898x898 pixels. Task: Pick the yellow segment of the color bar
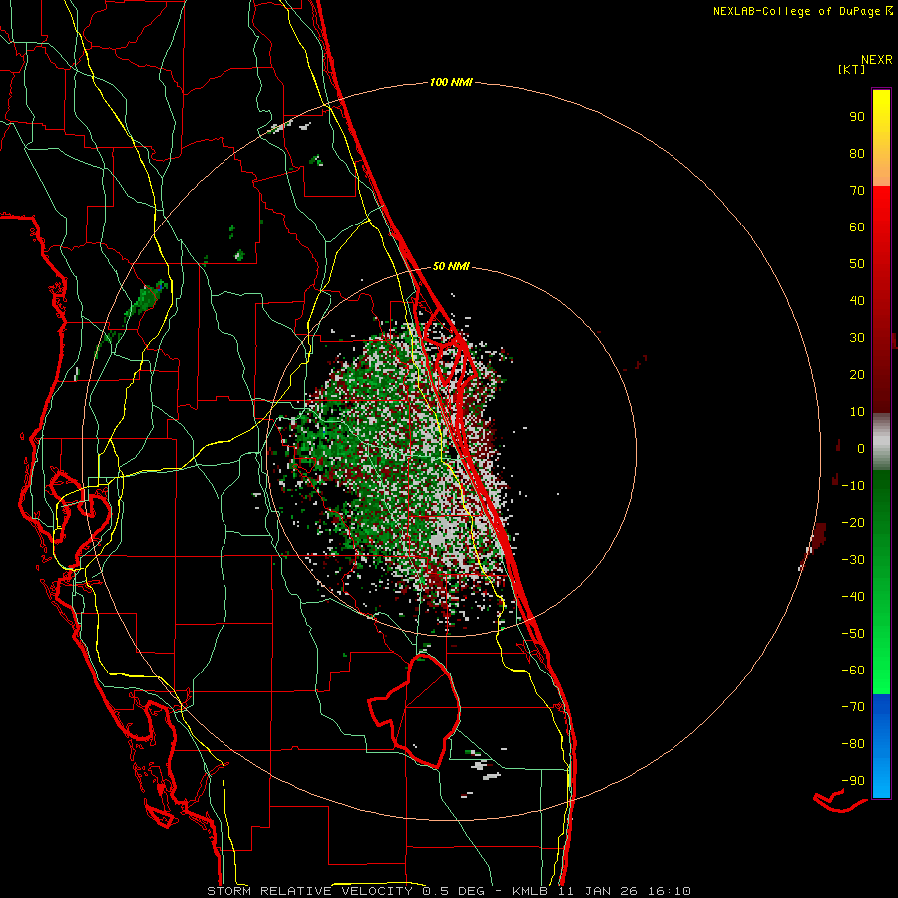881,138
